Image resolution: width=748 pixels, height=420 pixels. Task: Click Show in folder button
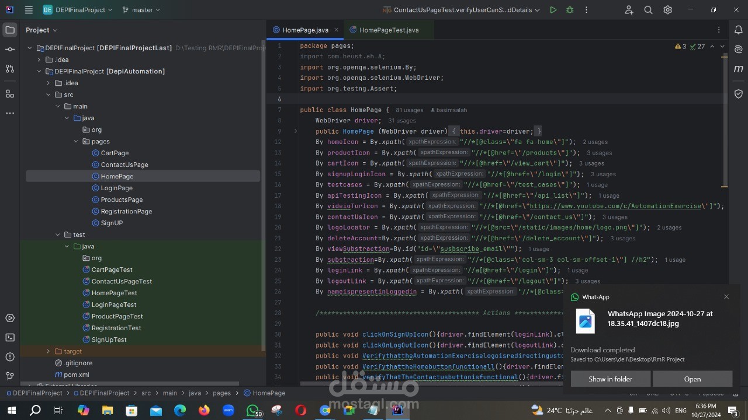tap(610, 379)
